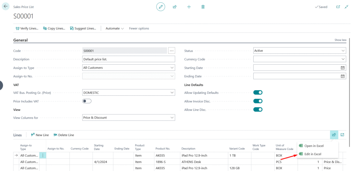Click the share icon in top header
Screen dimensions: 353x171
175,7
